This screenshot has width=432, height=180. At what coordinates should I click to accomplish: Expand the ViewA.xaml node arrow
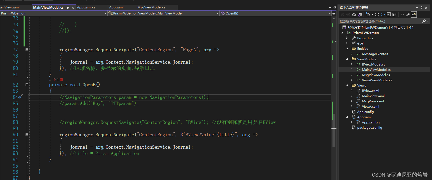352,106
